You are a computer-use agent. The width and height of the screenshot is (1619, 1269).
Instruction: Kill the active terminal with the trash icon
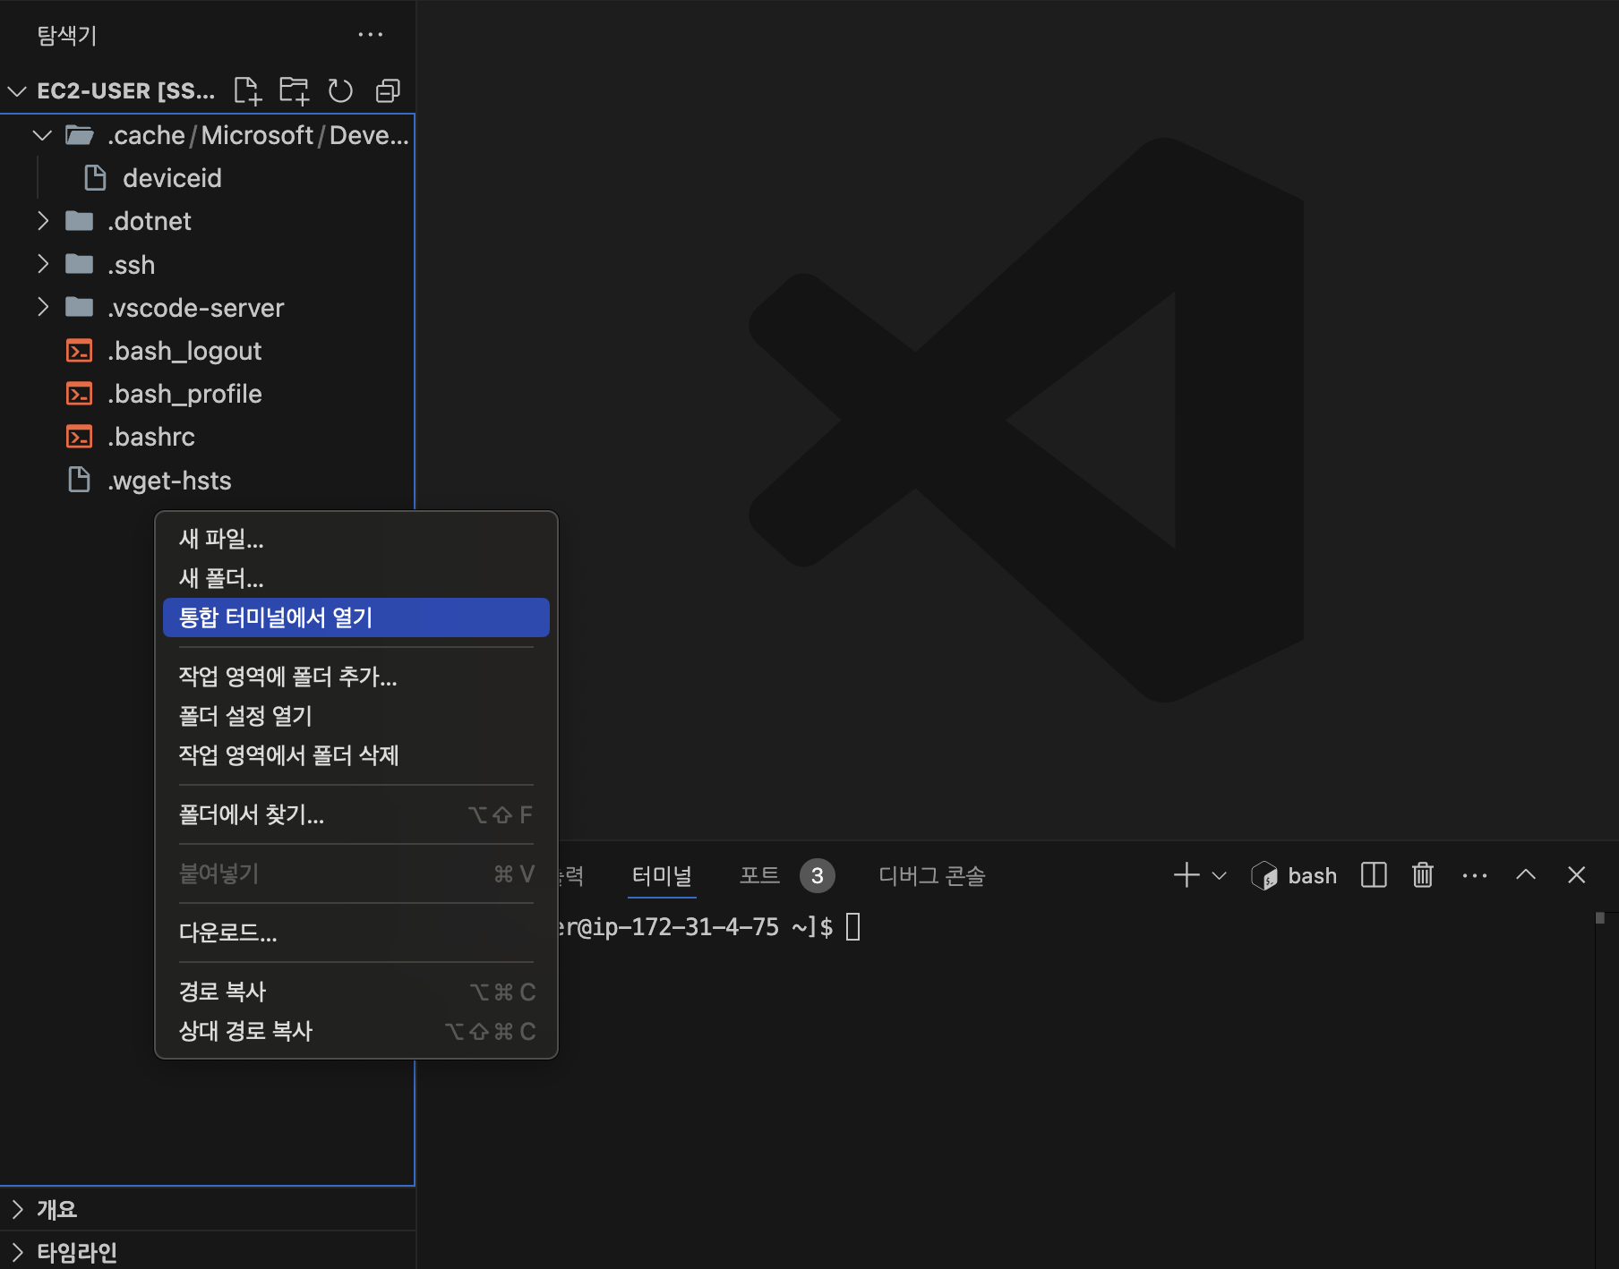click(1422, 875)
